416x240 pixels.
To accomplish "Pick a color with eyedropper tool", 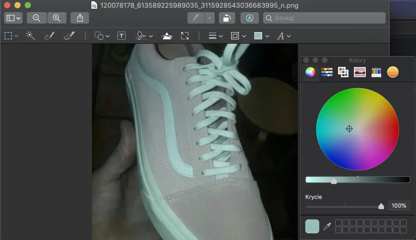I will coord(327,226).
